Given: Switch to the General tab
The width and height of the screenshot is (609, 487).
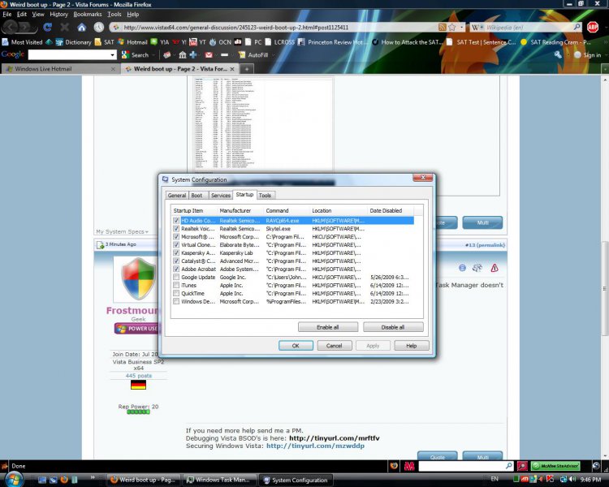Looking at the screenshot, I should click(177, 196).
